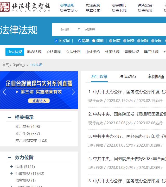Expand the 法律 (3141) tree node
The height and width of the screenshot is (187, 166).
(x=12, y=167)
